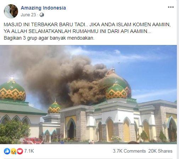Click the red heart Love reaction icon

pyautogui.click(x=20, y=151)
